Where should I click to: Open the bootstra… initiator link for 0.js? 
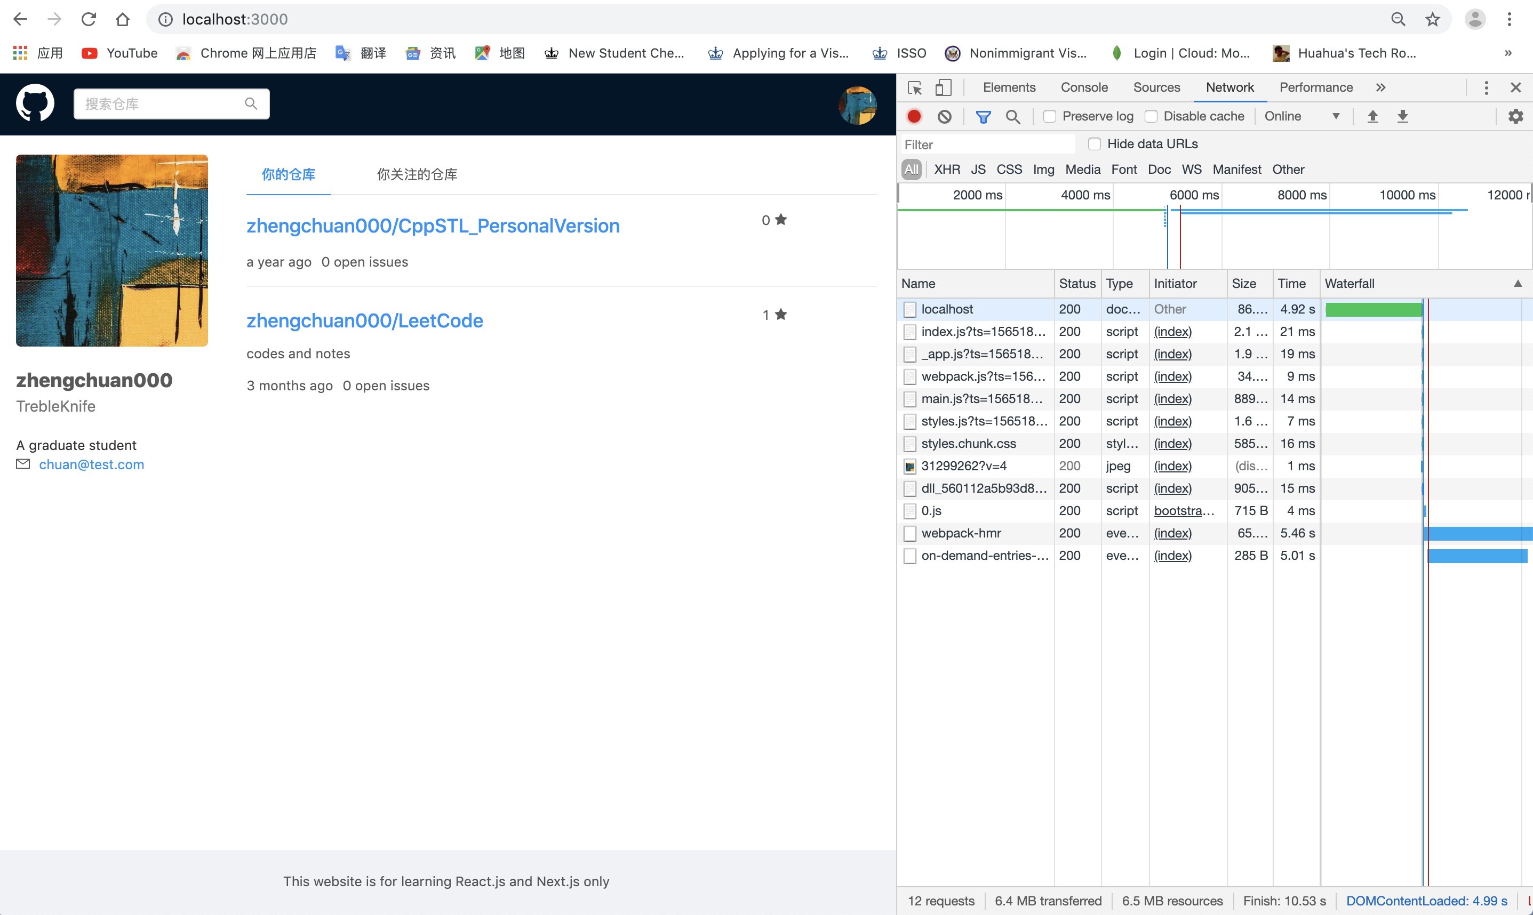click(x=1184, y=510)
